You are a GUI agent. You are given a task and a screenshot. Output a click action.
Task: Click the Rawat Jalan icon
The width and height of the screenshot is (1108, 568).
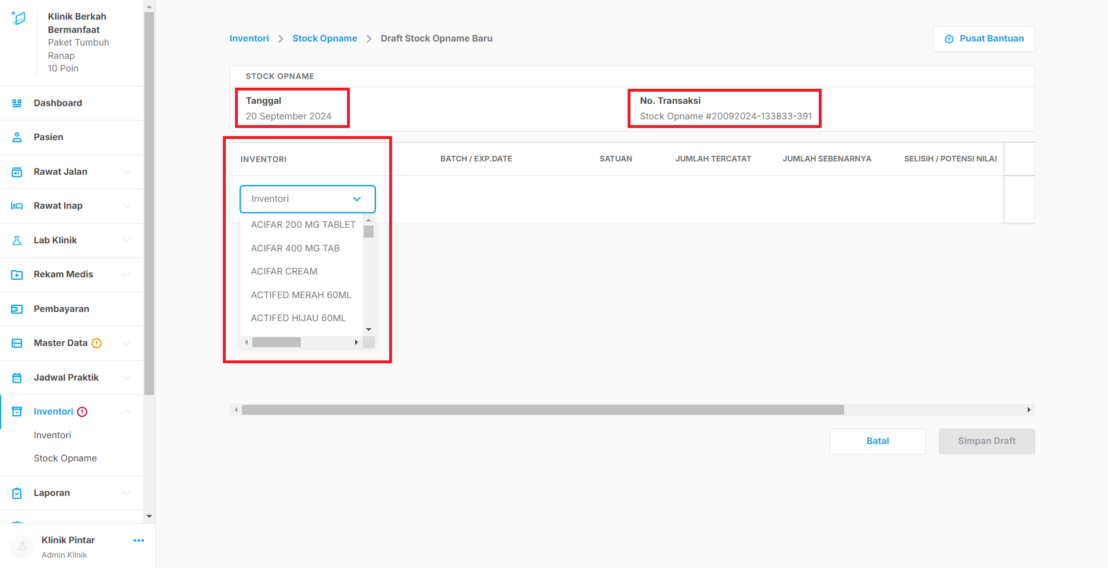coord(17,172)
